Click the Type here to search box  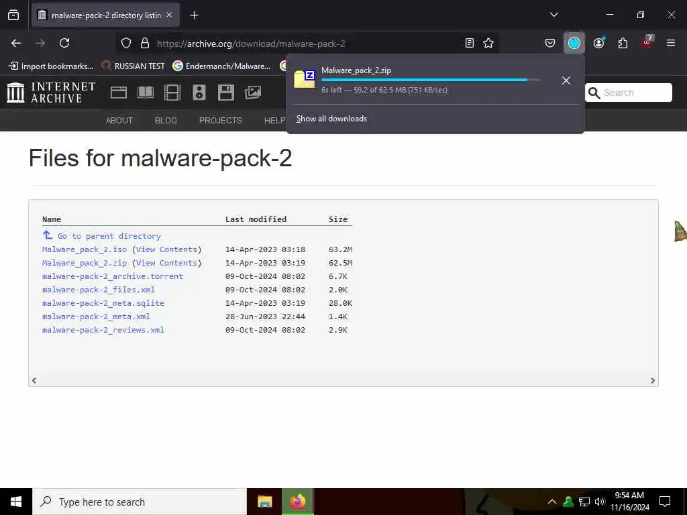tap(140, 502)
